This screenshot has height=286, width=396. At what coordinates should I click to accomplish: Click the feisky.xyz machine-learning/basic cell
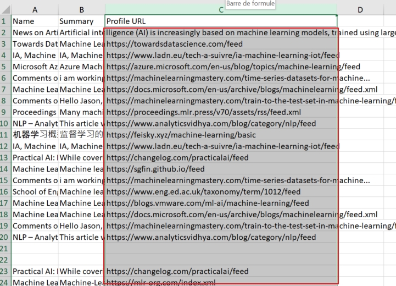coord(221,135)
